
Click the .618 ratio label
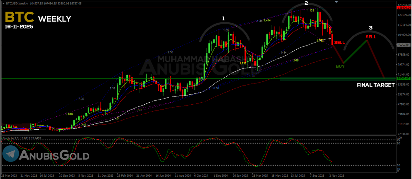(x=296, y=60)
